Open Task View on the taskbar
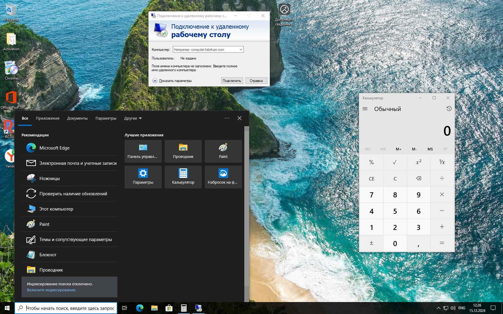 click(x=125, y=308)
